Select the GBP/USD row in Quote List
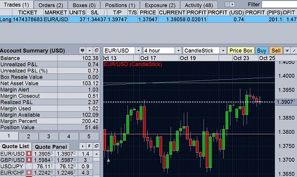Image resolution: width=297 pixels, height=177 pixels. coord(47,160)
